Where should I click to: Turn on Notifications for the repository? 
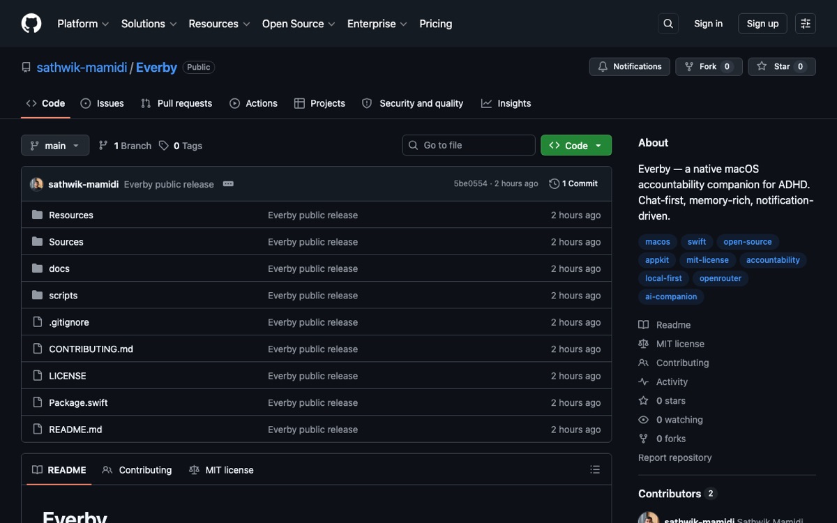(x=630, y=67)
